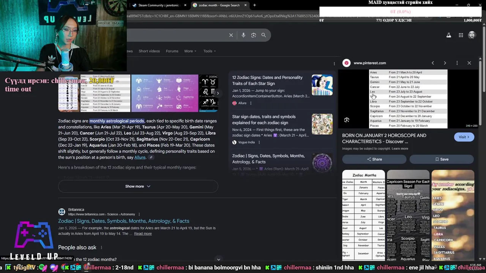Search inside image with lens icon

coord(347,120)
